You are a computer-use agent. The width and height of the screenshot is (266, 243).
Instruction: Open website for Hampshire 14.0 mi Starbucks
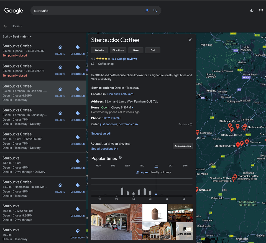tap(60, 188)
